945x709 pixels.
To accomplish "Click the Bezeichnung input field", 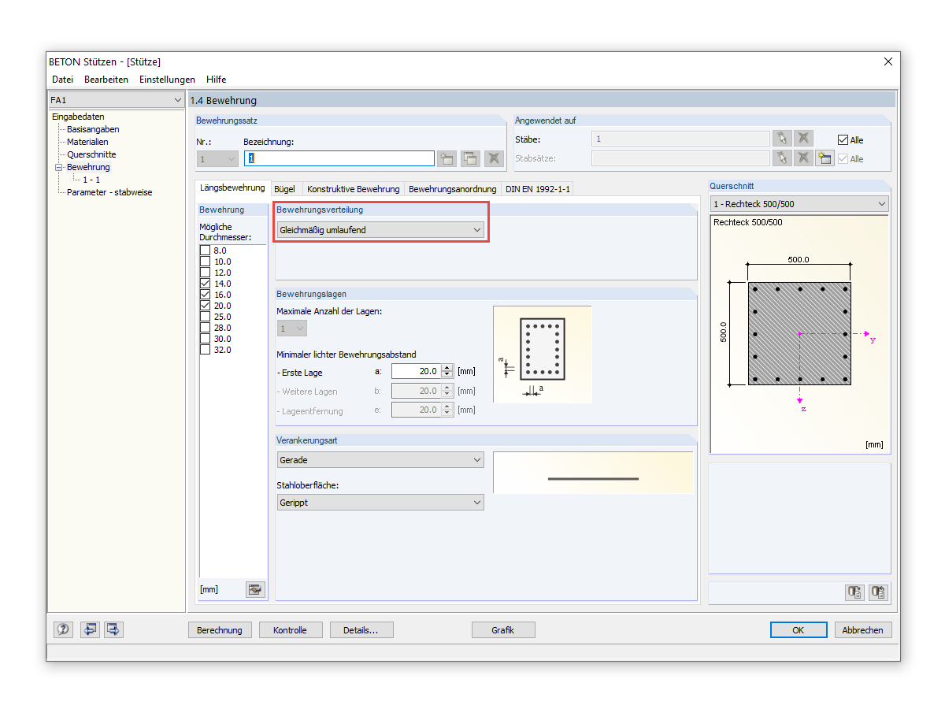I will (339, 158).
